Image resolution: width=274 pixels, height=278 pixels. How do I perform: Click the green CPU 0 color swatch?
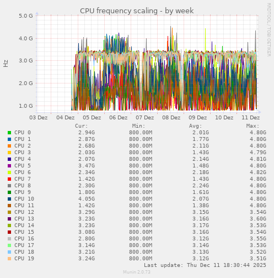pos(9,133)
